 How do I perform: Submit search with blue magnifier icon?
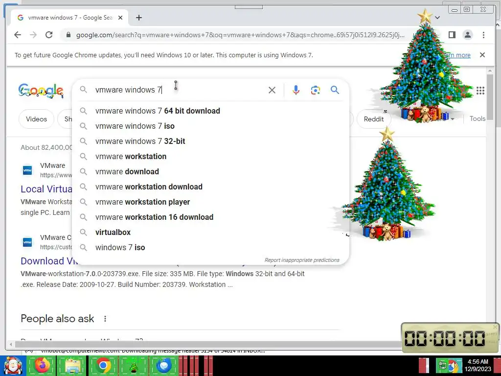[x=335, y=90]
